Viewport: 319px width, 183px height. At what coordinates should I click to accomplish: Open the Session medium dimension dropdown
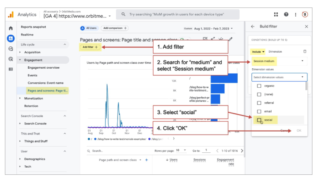[x=279, y=61]
